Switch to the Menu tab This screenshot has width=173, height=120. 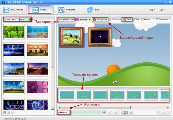(40, 10)
